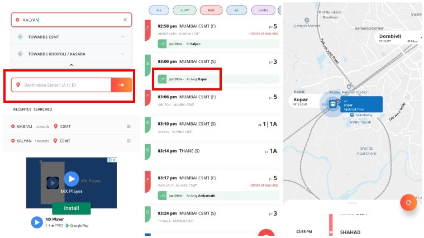Image resolution: width=424 pixels, height=238 pixels.
Task: Clear the KALYAN station search field
Action: (x=125, y=20)
